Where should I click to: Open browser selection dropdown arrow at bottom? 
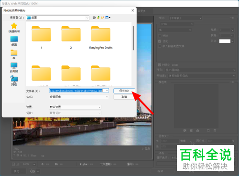click(38, 171)
